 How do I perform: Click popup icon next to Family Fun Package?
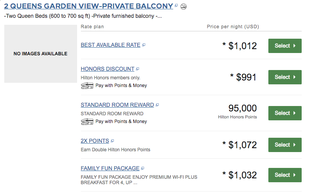(x=143, y=169)
